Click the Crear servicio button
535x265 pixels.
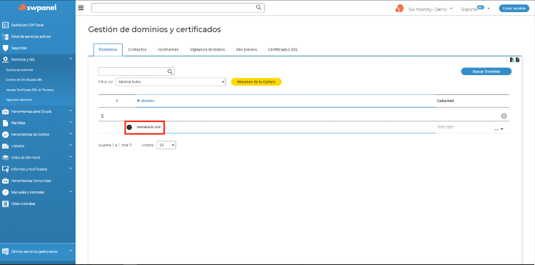coord(514,9)
